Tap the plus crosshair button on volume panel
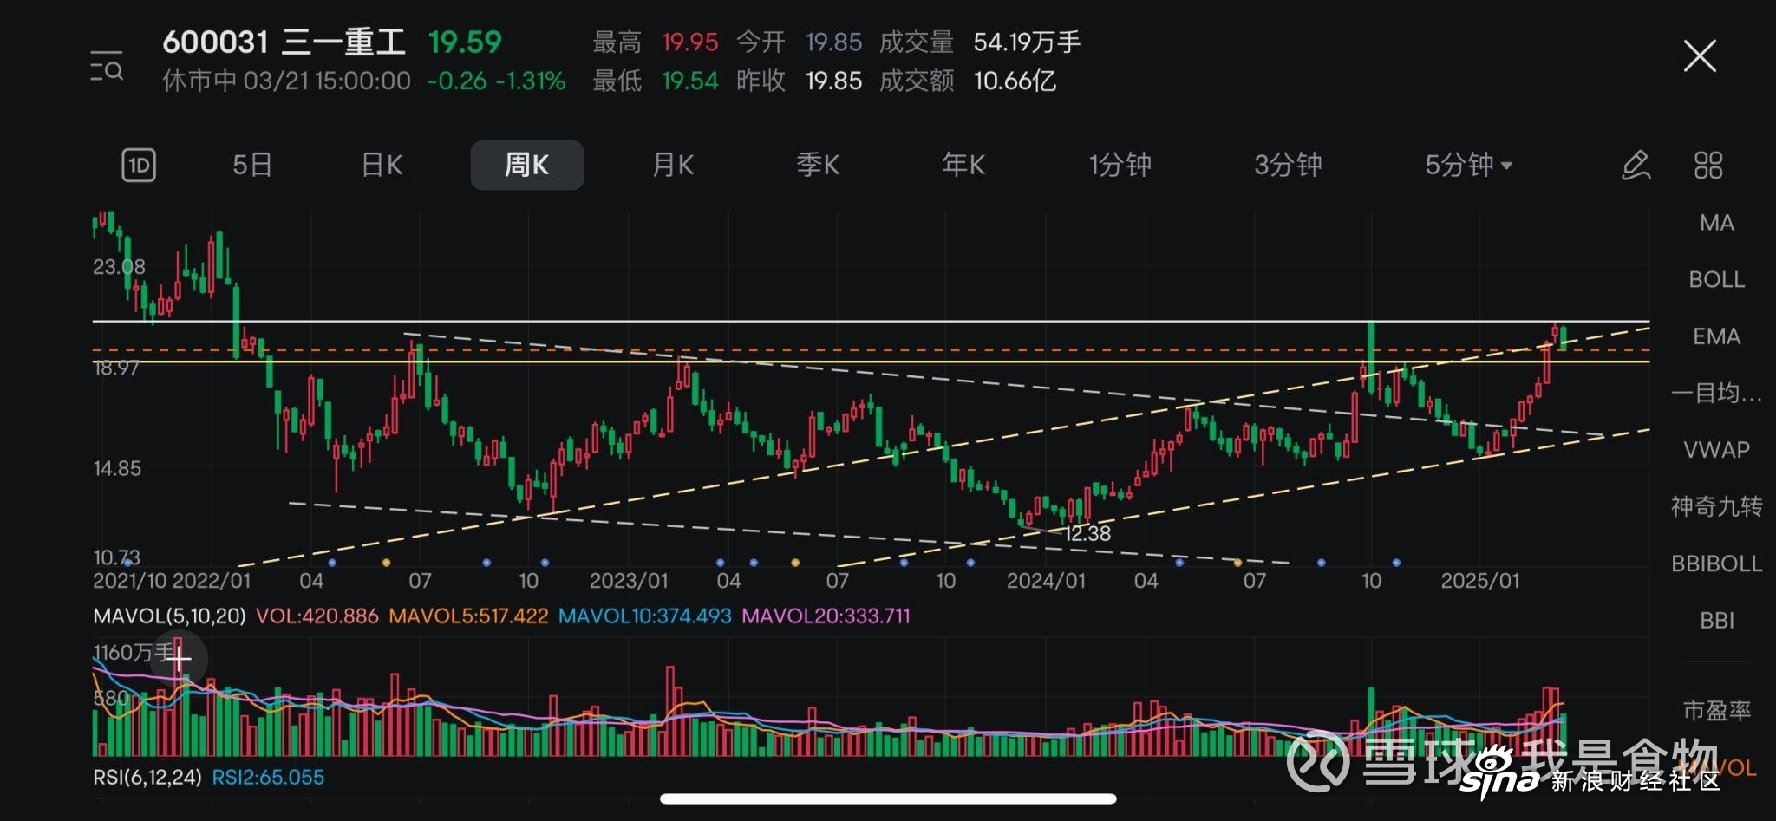 coord(180,659)
